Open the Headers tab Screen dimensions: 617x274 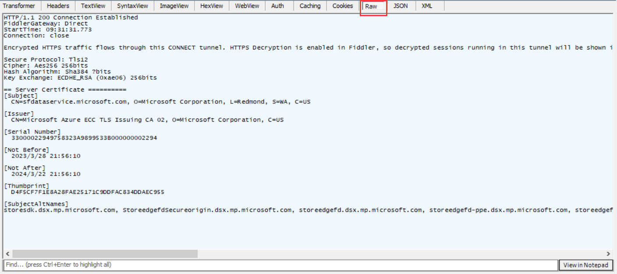[x=58, y=6]
